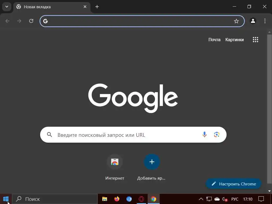Switch the РУС input language
This screenshot has width=272, height=204.
(x=235, y=199)
